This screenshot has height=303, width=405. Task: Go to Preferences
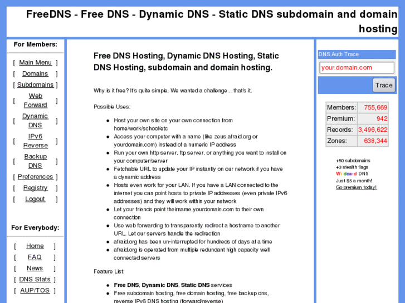36,177
